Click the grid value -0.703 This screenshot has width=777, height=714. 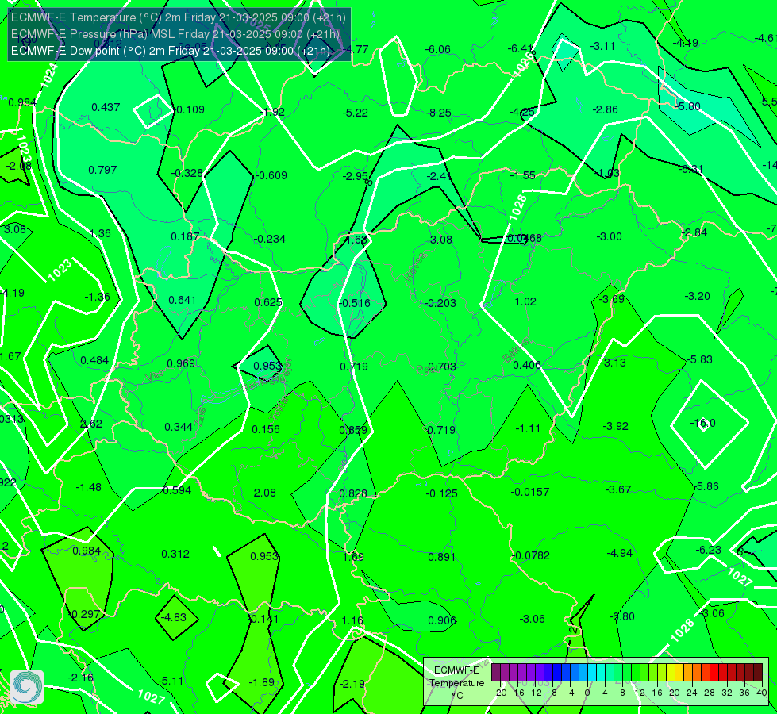(440, 367)
